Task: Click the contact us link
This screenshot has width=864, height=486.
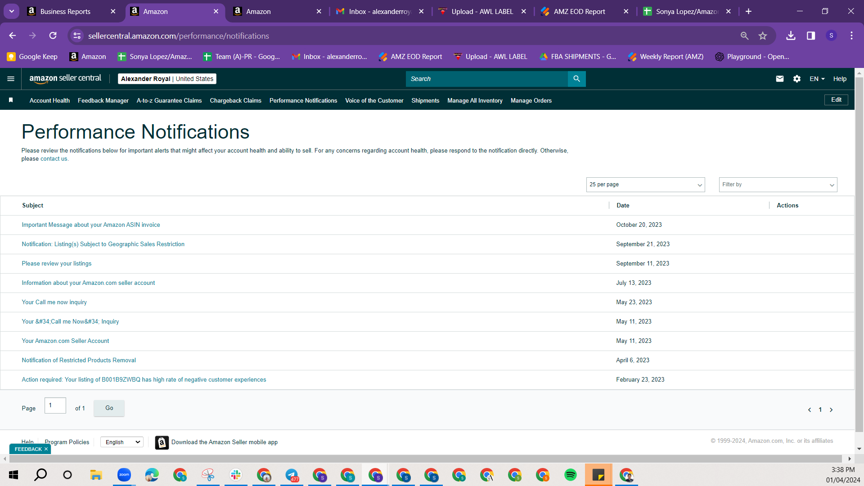Action: click(x=54, y=159)
